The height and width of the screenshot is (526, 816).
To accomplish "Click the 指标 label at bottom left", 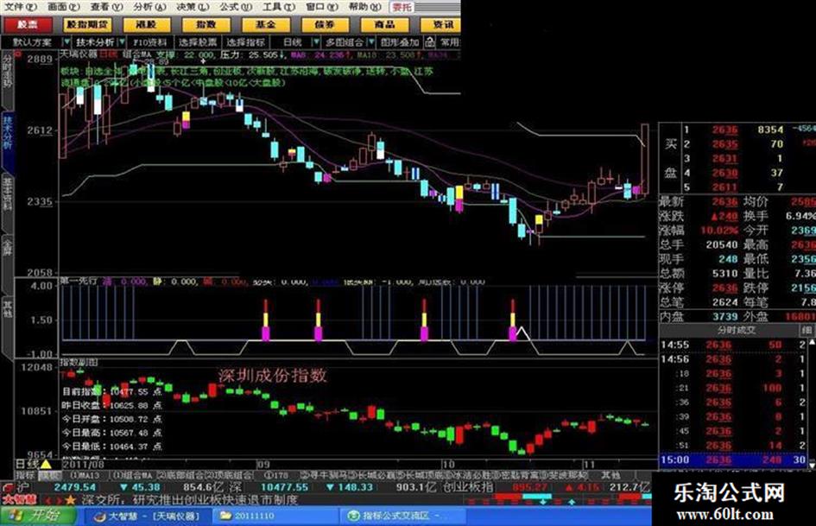I will tap(25, 475).
